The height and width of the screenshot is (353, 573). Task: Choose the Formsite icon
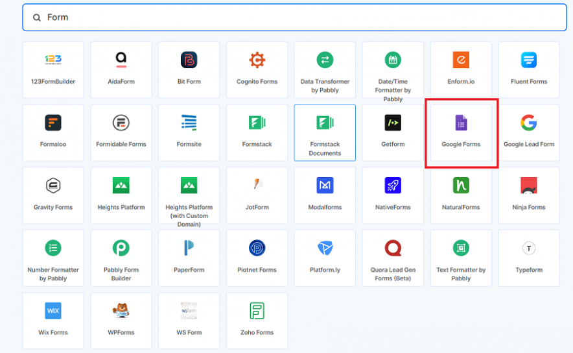coord(189,123)
